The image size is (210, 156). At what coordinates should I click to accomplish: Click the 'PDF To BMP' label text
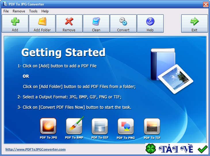(x=74, y=138)
